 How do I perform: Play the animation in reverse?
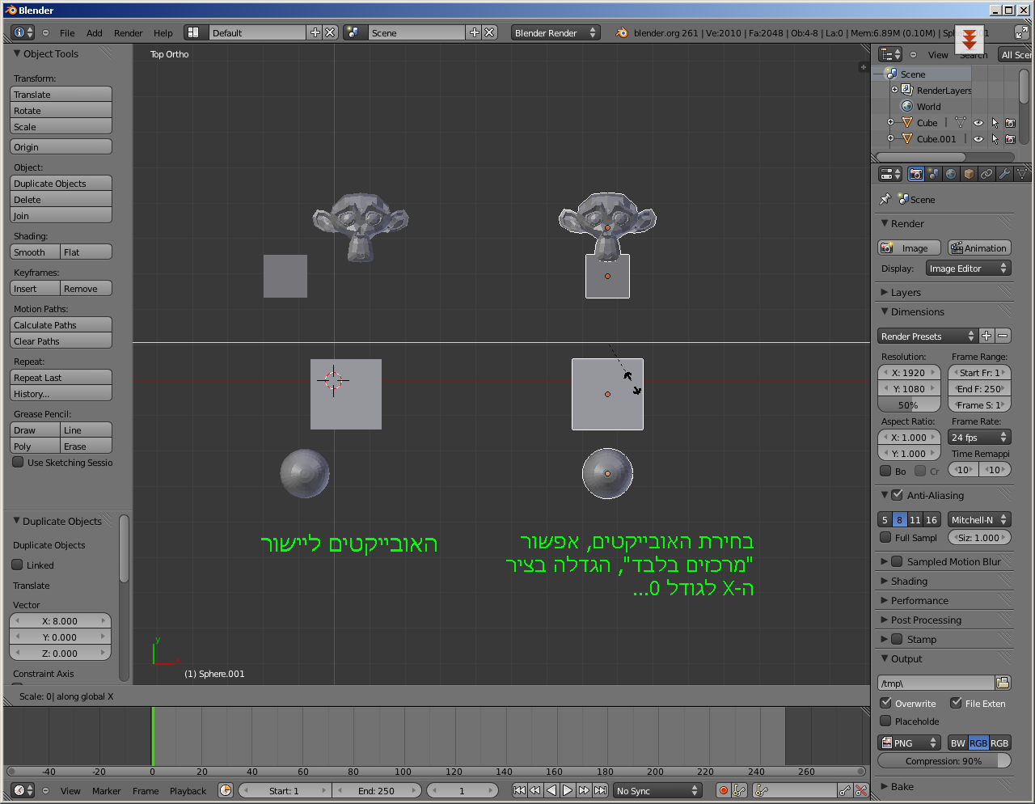click(x=551, y=790)
